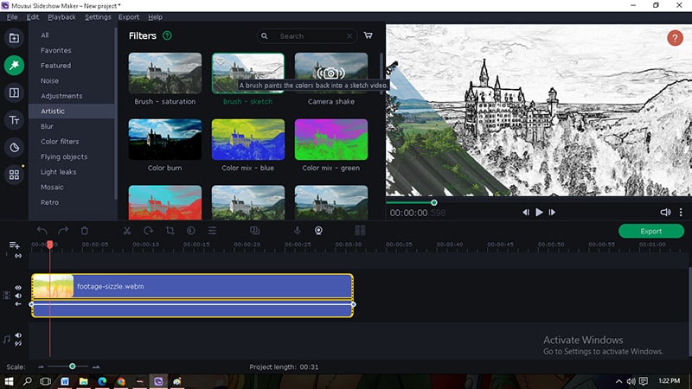
Task: Click the preview progress bar handle
Action: tap(434, 202)
